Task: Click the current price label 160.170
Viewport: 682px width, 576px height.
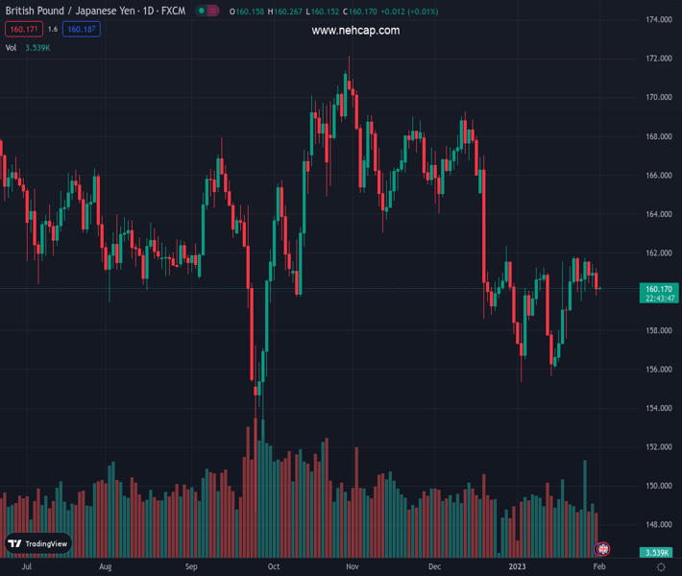Action: pyautogui.click(x=658, y=288)
